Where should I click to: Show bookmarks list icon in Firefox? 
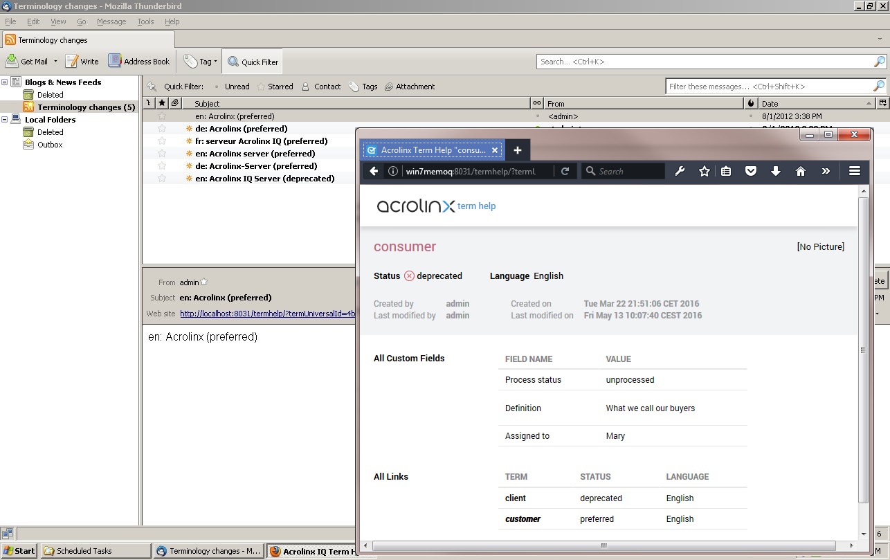(726, 171)
